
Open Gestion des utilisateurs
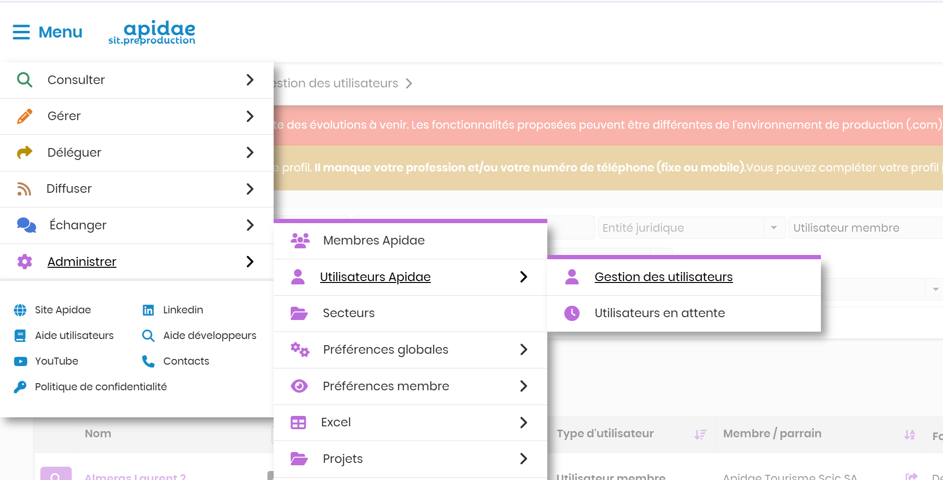coord(684,277)
